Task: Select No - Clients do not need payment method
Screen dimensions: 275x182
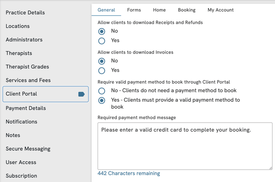Action: 102,91
